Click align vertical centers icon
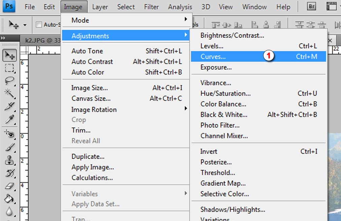This screenshot has height=221, width=341. coord(227,25)
